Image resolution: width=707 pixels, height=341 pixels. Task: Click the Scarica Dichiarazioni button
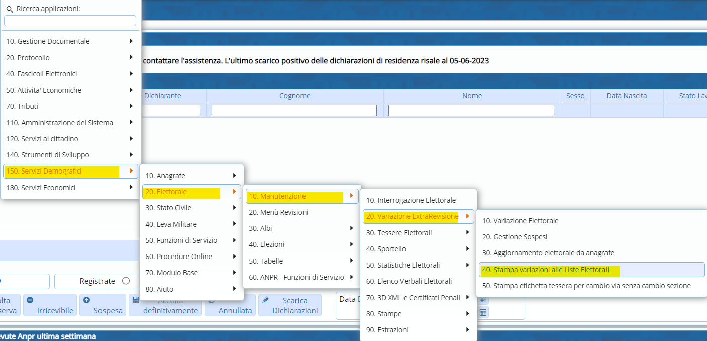tap(290, 305)
